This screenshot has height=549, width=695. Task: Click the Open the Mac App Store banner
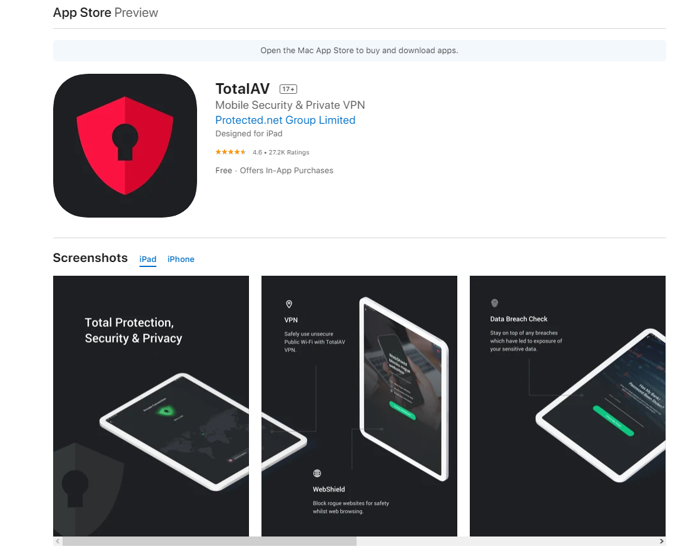pyautogui.click(x=360, y=51)
